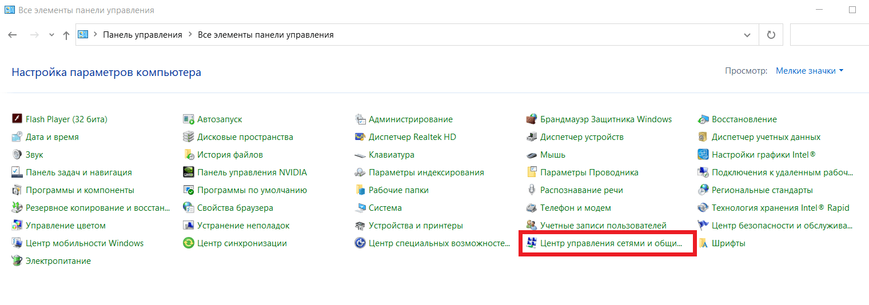Open the Mouse (Мышь) icon
This screenshot has height=305, width=869.
(x=531, y=155)
